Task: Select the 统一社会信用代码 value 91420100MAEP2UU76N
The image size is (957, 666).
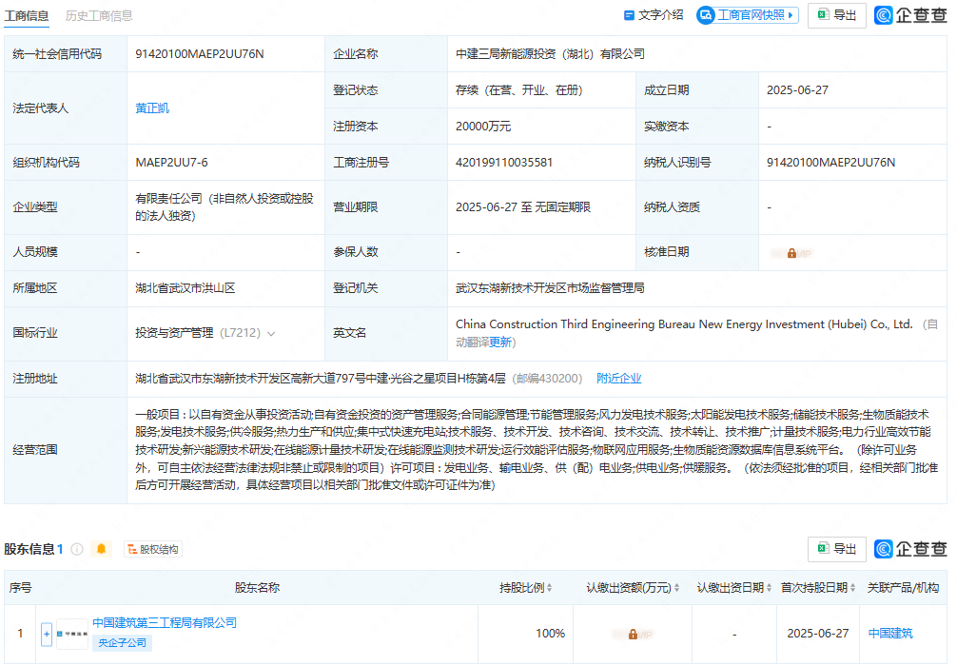Action: [200, 53]
